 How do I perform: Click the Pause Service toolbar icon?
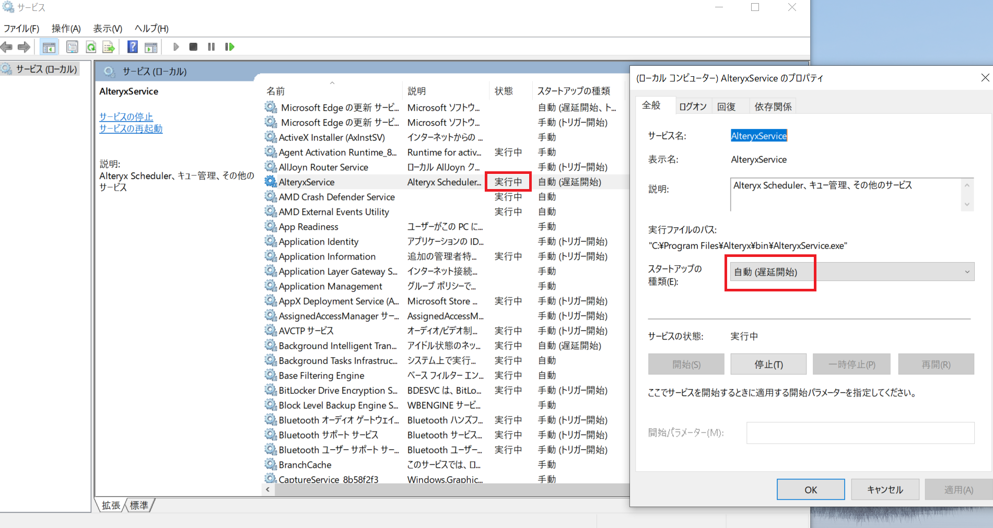(211, 47)
